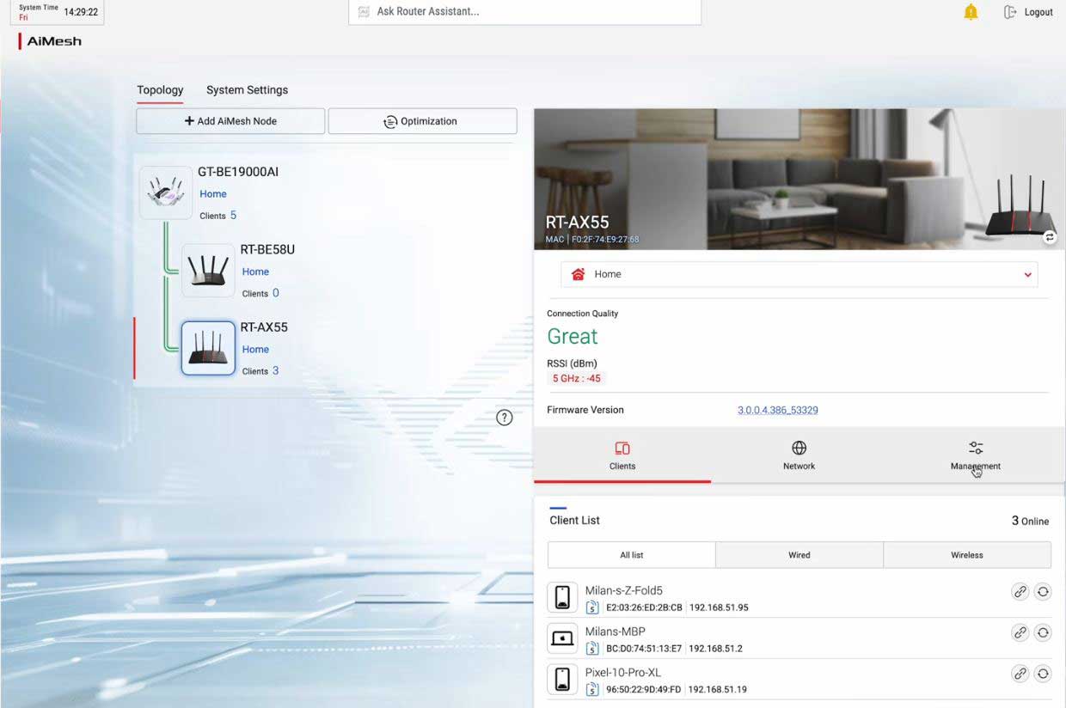Screen dimensions: 1066x708
Task: Click the 5 GHz : -45 RSSI badge
Action: tap(577, 378)
